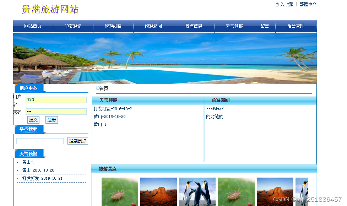
Task: Open the first desert butte thumbnail
Action: [158, 192]
